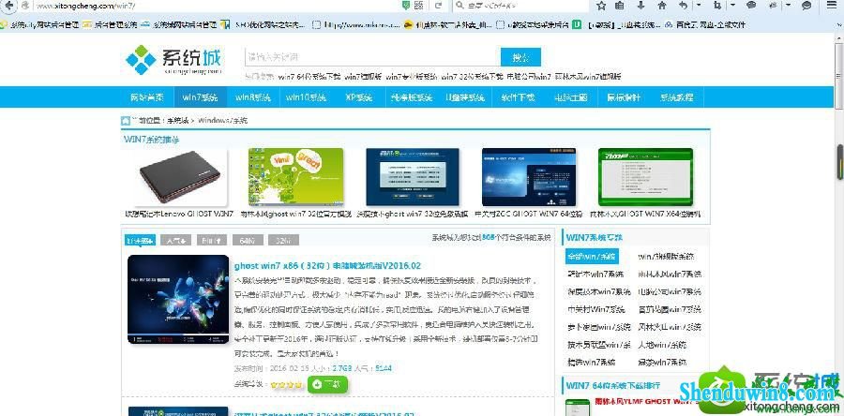The width and height of the screenshot is (844, 416).
Task: Select the third sort tab with up arrow
Action: tap(212, 240)
